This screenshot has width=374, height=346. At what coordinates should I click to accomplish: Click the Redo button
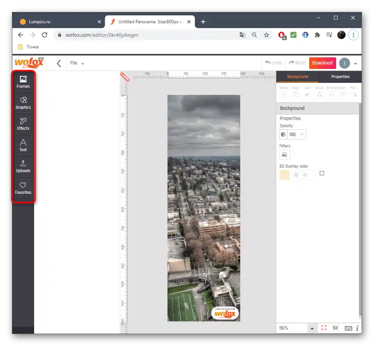(x=297, y=63)
